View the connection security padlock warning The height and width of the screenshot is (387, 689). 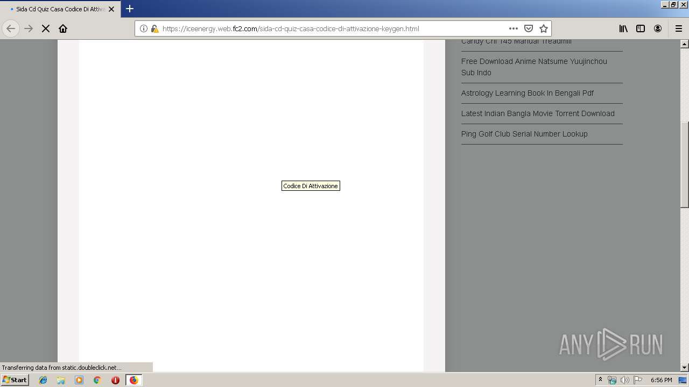pyautogui.click(x=154, y=28)
